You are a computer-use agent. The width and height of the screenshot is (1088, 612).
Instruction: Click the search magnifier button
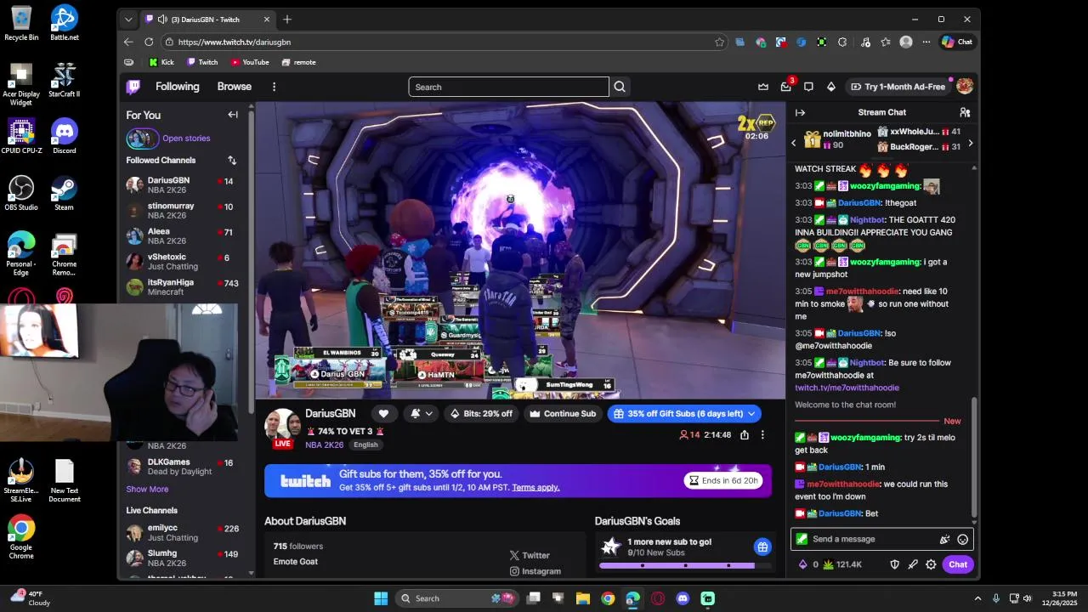coord(620,87)
